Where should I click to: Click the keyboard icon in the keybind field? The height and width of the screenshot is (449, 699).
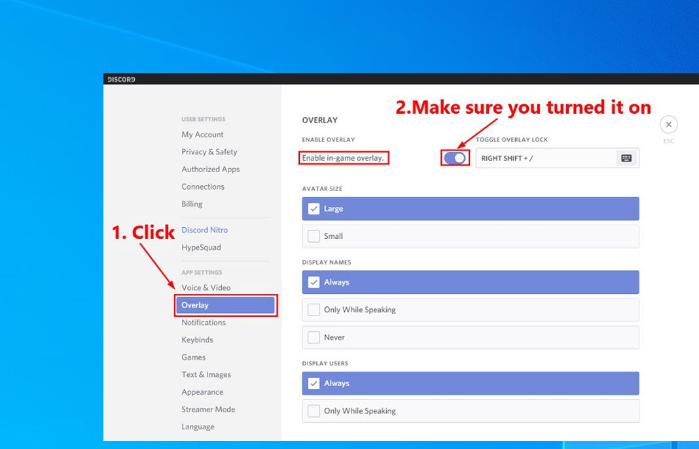coord(626,158)
